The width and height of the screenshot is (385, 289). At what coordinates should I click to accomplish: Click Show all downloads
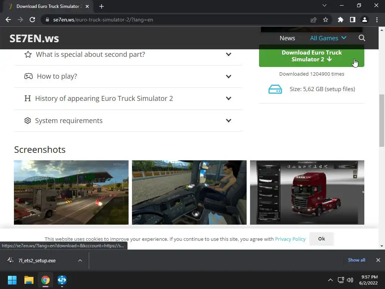click(x=356, y=260)
